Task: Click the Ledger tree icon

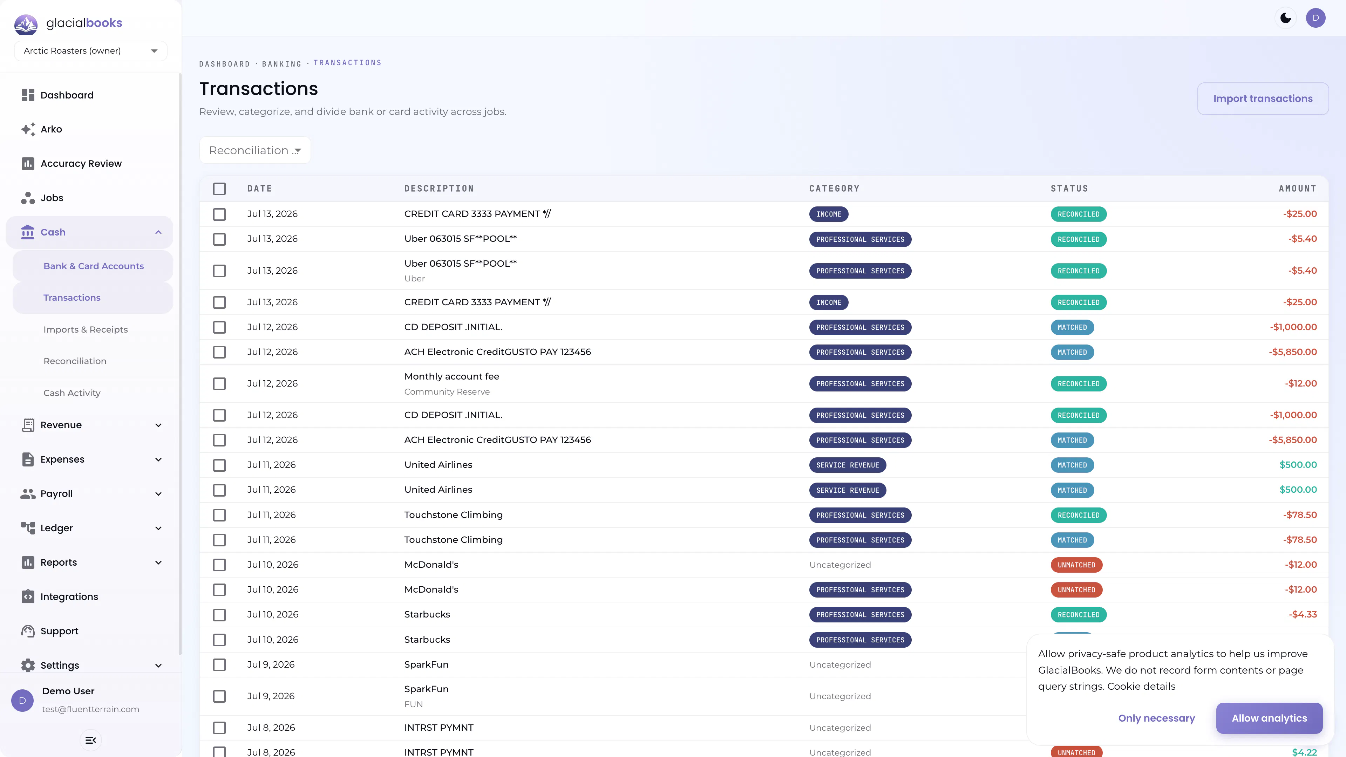Action: [28, 528]
